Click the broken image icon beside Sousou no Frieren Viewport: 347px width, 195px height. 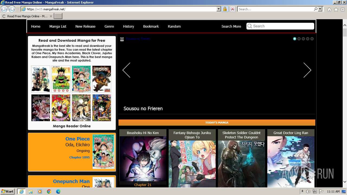click(x=122, y=39)
